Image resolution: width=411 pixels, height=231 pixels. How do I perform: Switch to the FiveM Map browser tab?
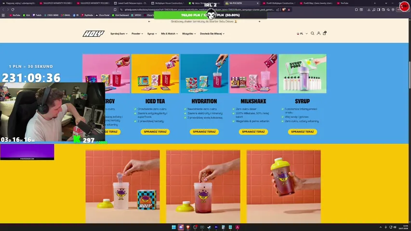click(x=316, y=3)
